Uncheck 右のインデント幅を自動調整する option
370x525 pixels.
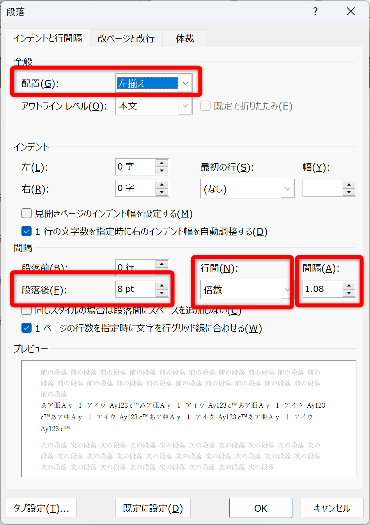click(27, 232)
